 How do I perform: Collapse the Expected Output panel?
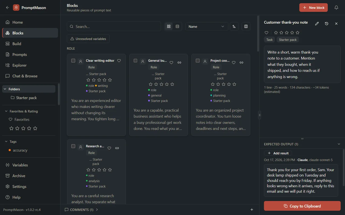click(339, 144)
